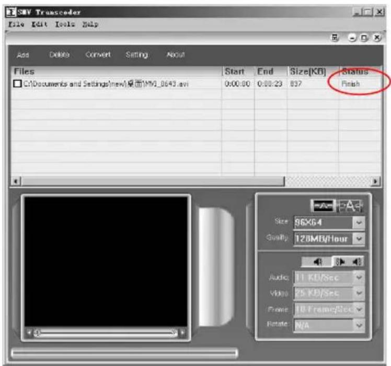The height and width of the screenshot is (366, 391).
Task: Click the vertical silver bar beside preview
Action: (216, 267)
